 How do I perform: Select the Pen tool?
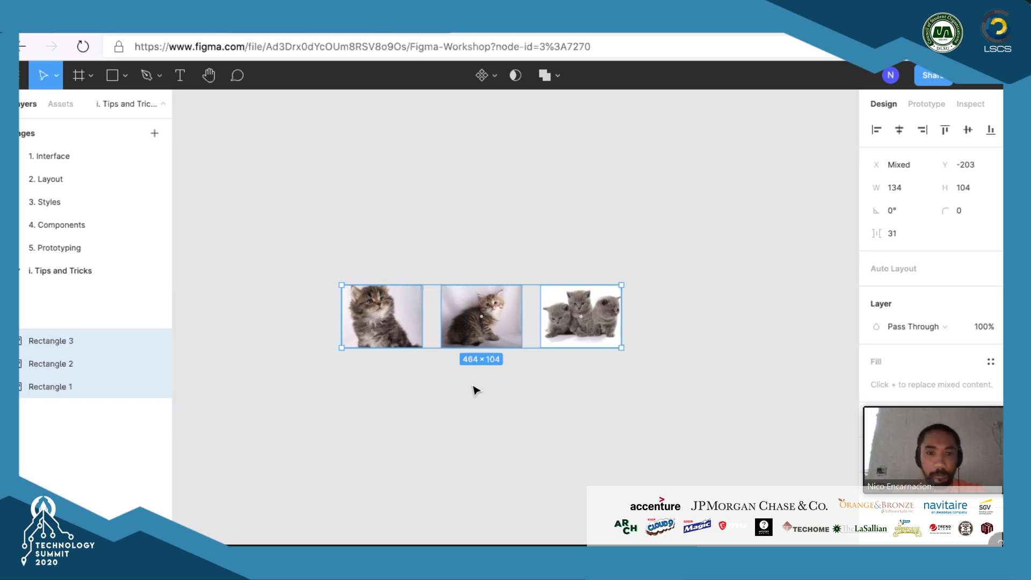pos(146,76)
